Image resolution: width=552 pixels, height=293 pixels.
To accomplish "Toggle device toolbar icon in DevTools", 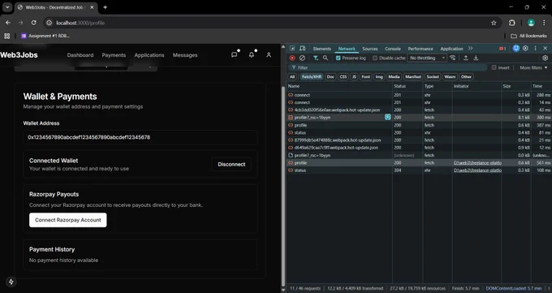I will [x=303, y=49].
